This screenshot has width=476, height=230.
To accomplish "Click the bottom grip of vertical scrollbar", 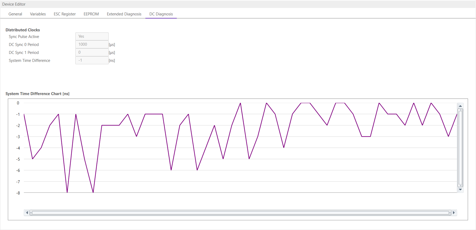I will pos(460,186).
